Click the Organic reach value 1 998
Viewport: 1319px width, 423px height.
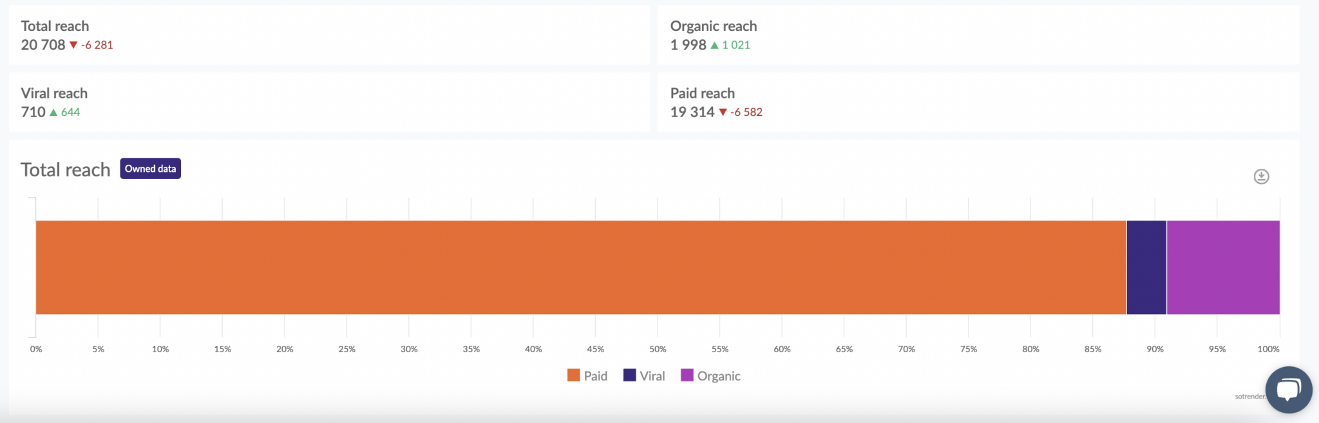pos(687,44)
